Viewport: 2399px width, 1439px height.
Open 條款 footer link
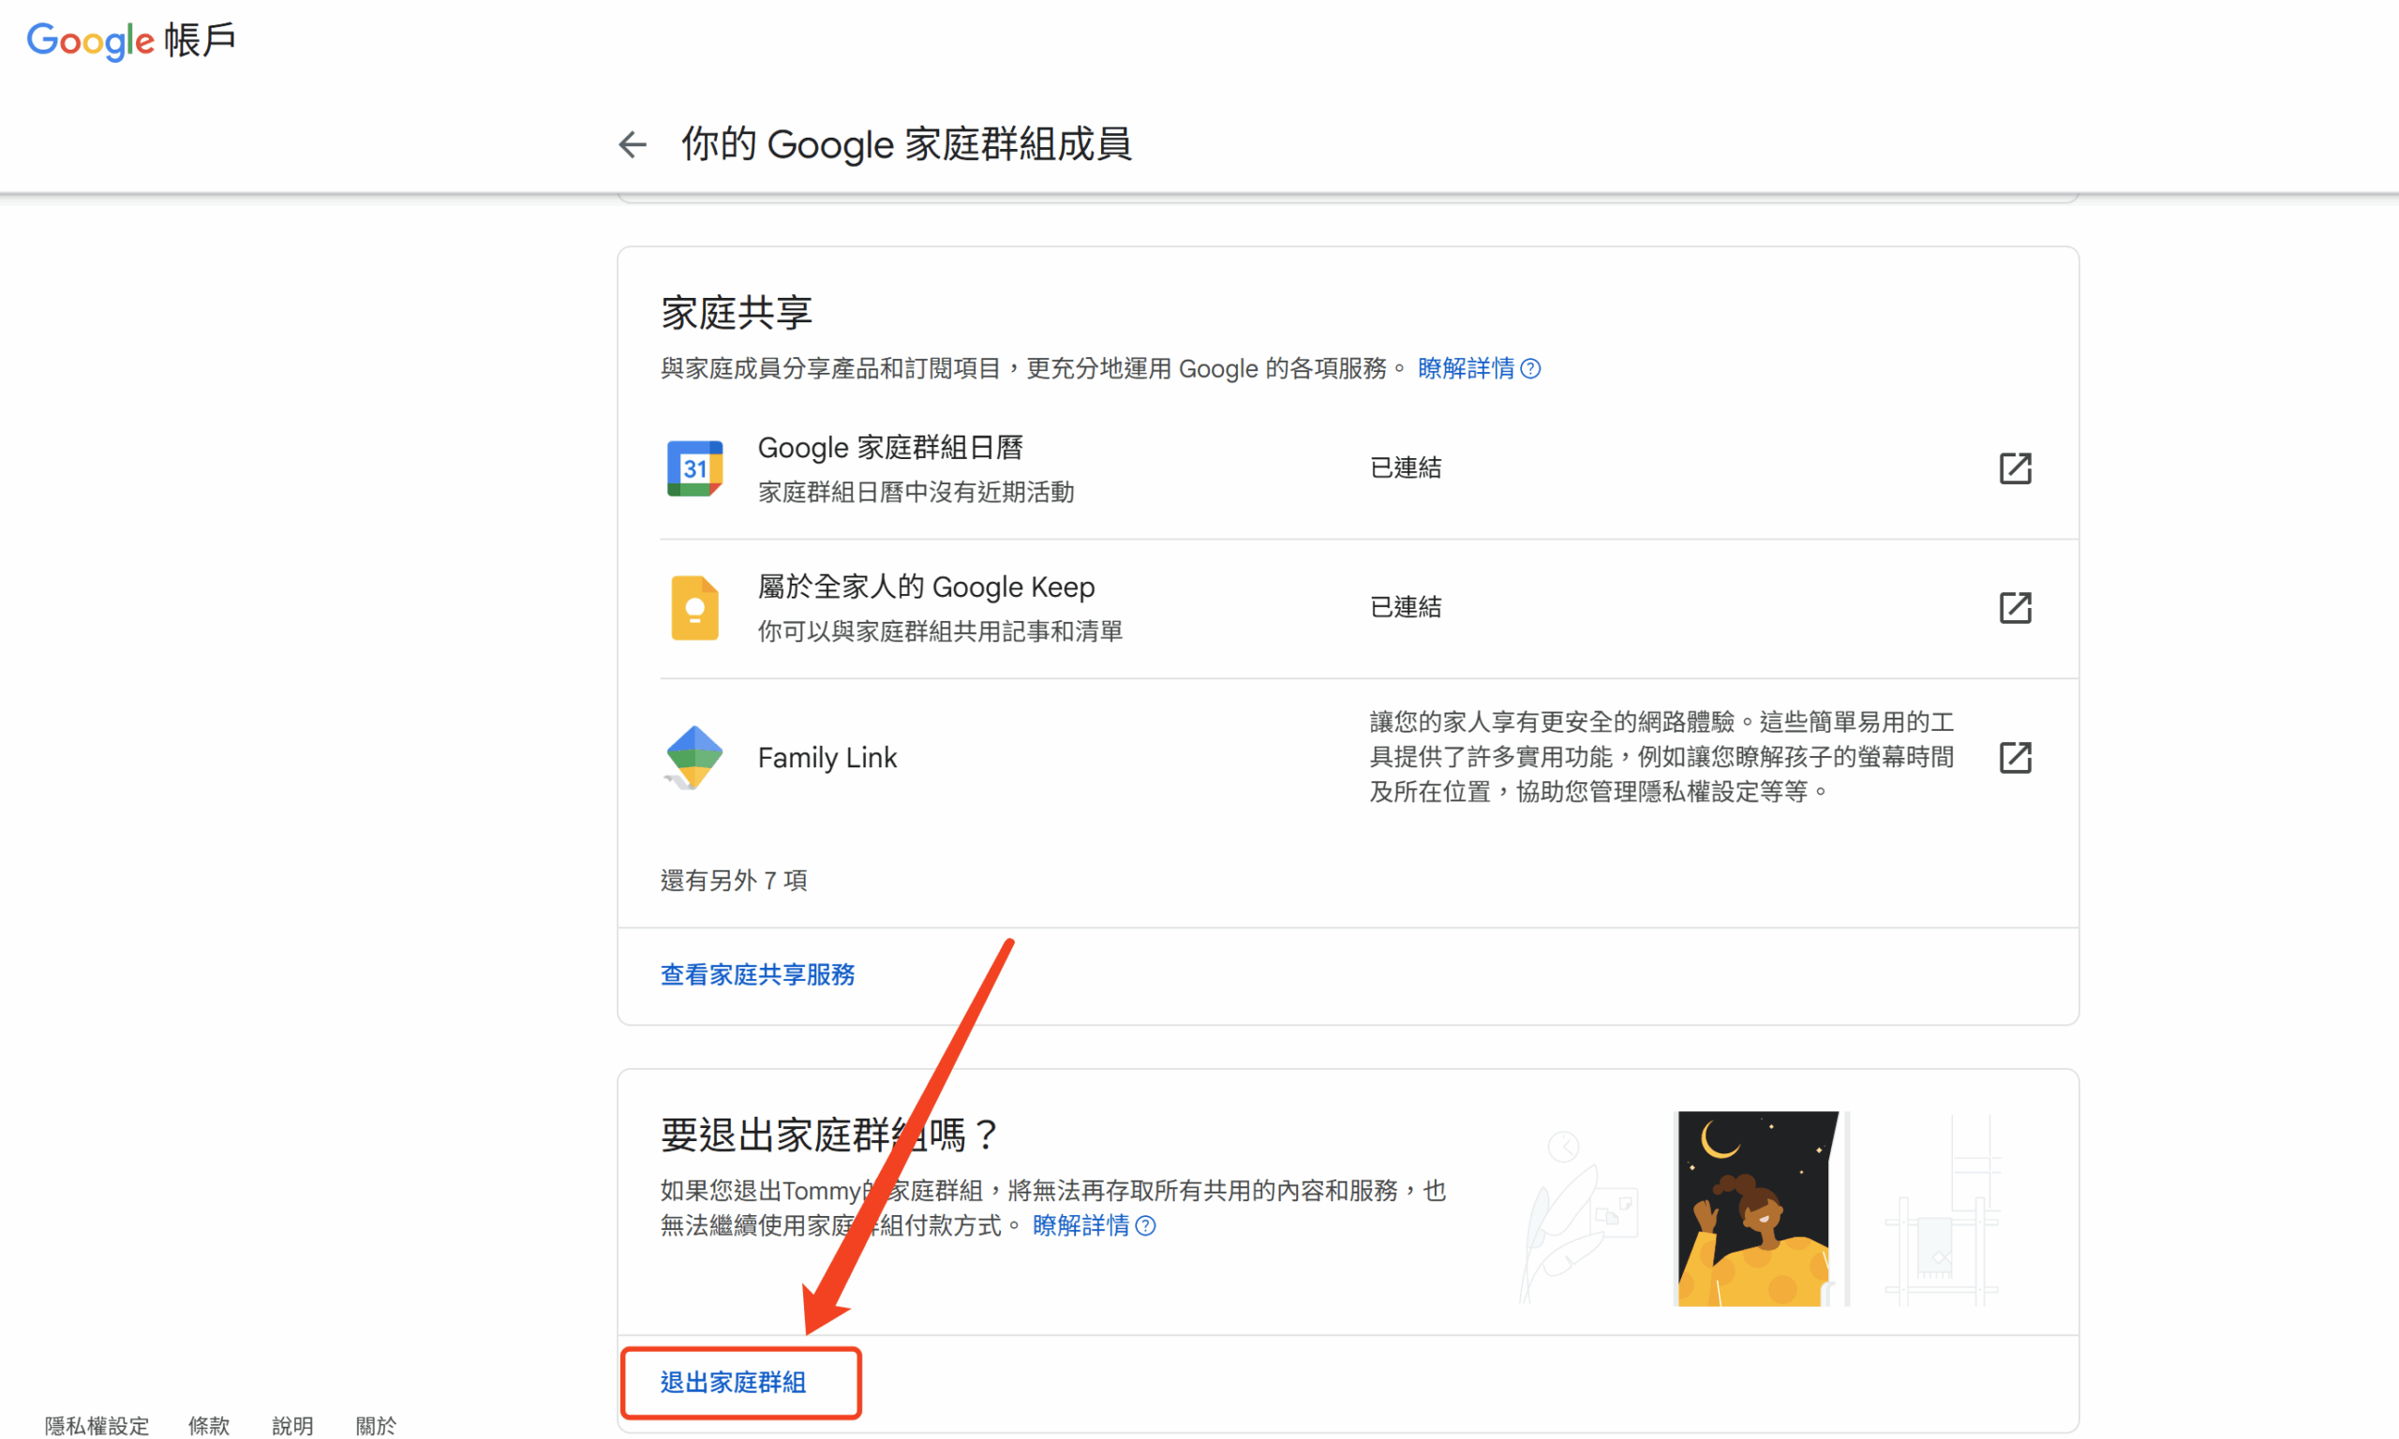tap(208, 1424)
